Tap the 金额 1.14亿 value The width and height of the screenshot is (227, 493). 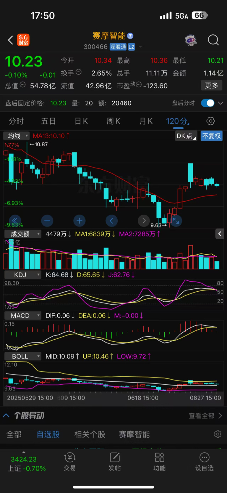click(x=213, y=73)
